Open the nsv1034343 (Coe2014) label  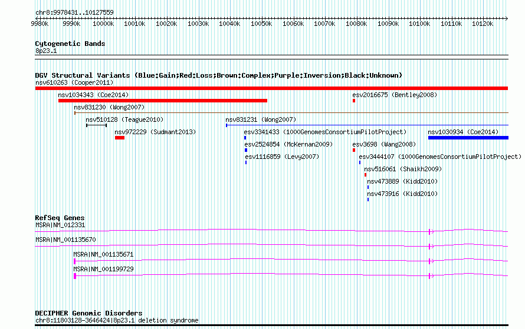[93, 95]
